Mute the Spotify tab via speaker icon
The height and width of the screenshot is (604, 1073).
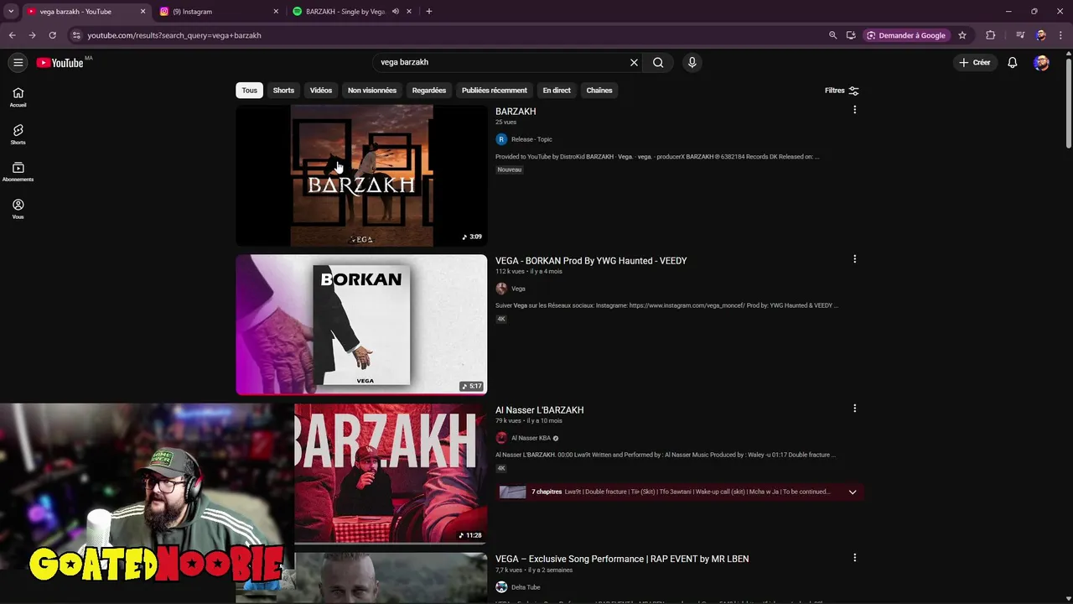(395, 12)
